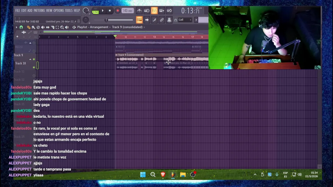Click back arrow on playlist overview bar
The height and width of the screenshot is (187, 333).
pos(41,32)
